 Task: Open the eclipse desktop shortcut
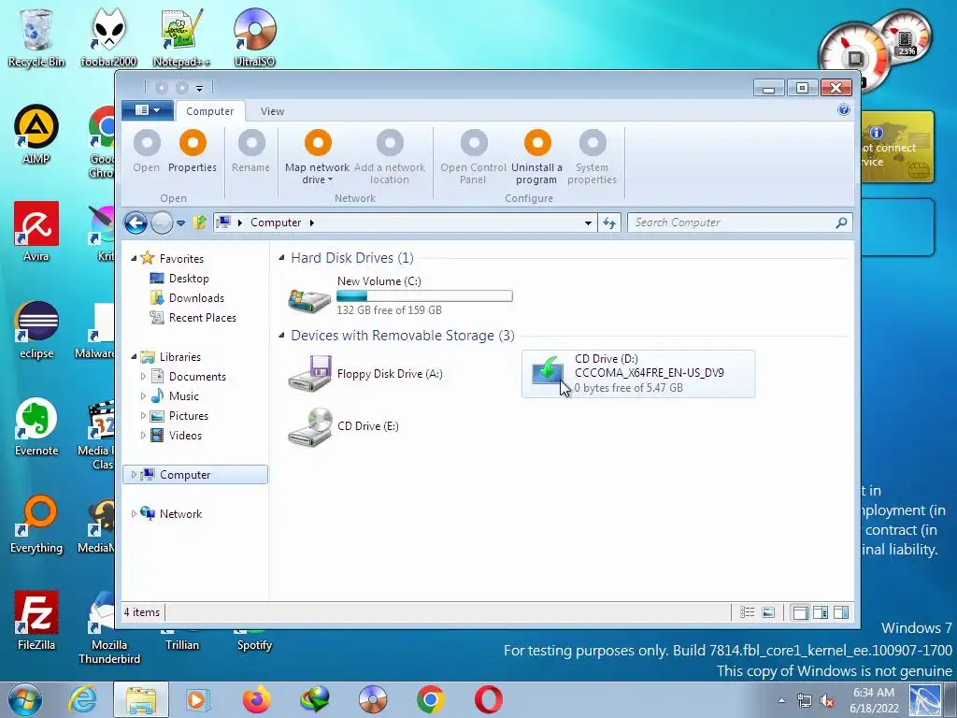36,330
